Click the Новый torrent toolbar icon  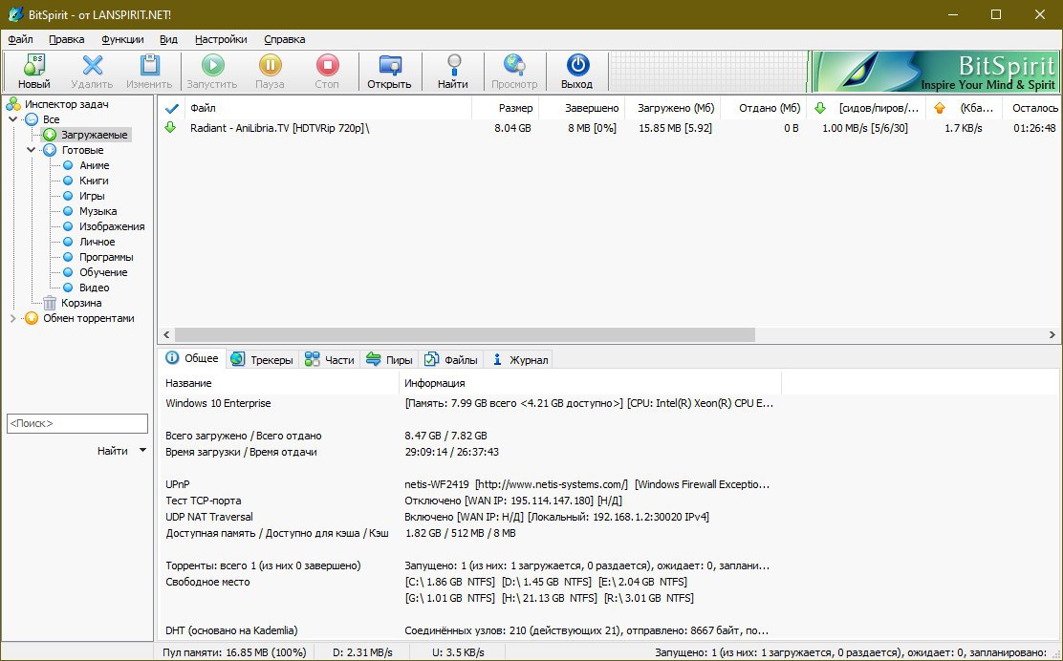click(33, 65)
